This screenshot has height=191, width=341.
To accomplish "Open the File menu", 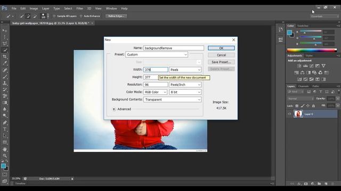I will (14, 8).
